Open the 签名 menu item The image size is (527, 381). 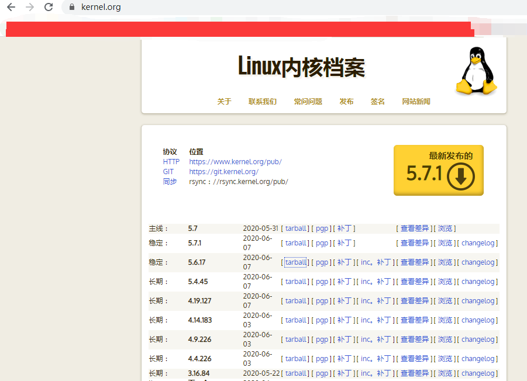click(377, 101)
